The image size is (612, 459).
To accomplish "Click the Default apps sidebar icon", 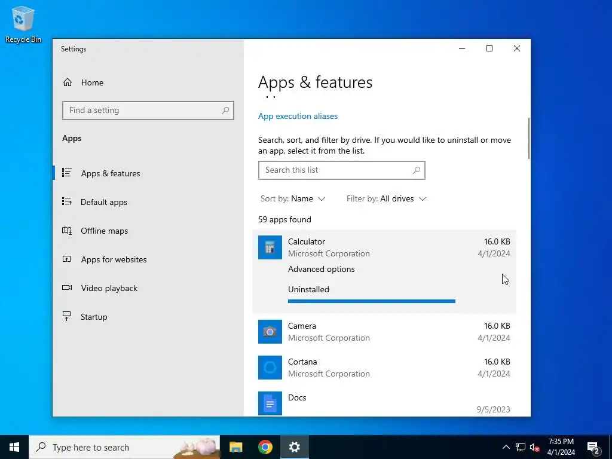I will [67, 201].
